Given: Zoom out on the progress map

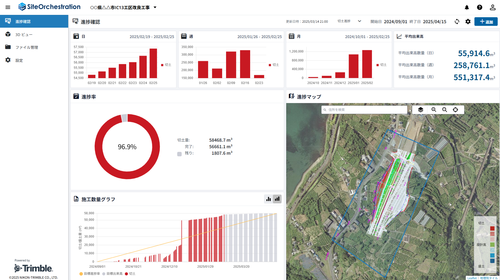Looking at the screenshot, I should [445, 110].
